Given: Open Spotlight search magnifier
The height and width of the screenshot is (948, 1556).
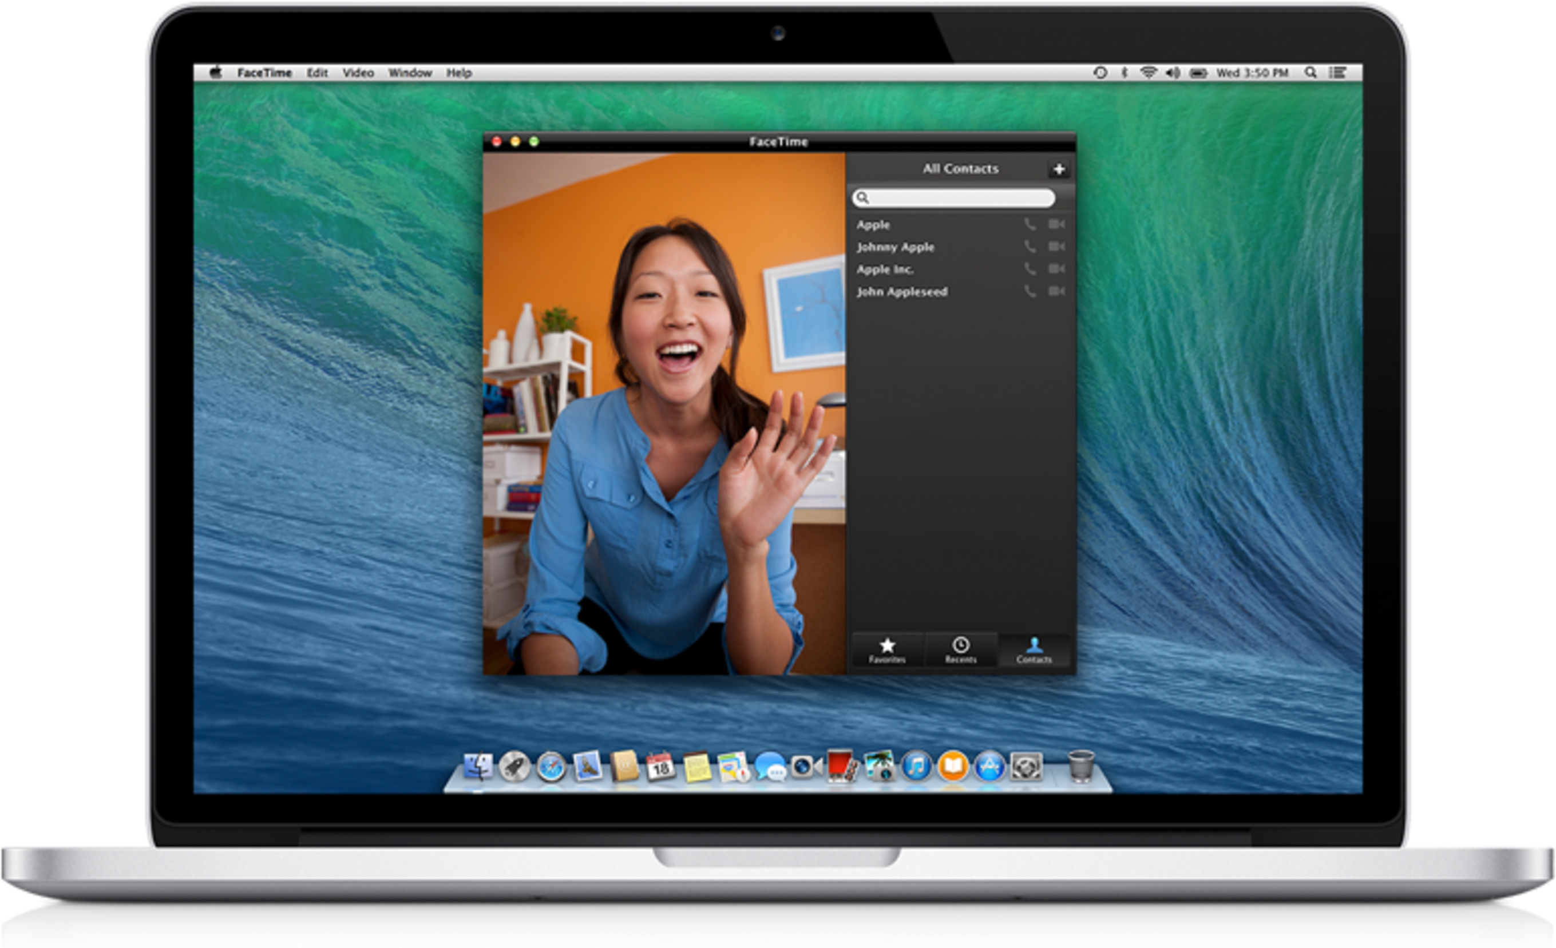Looking at the screenshot, I should [x=1310, y=73].
